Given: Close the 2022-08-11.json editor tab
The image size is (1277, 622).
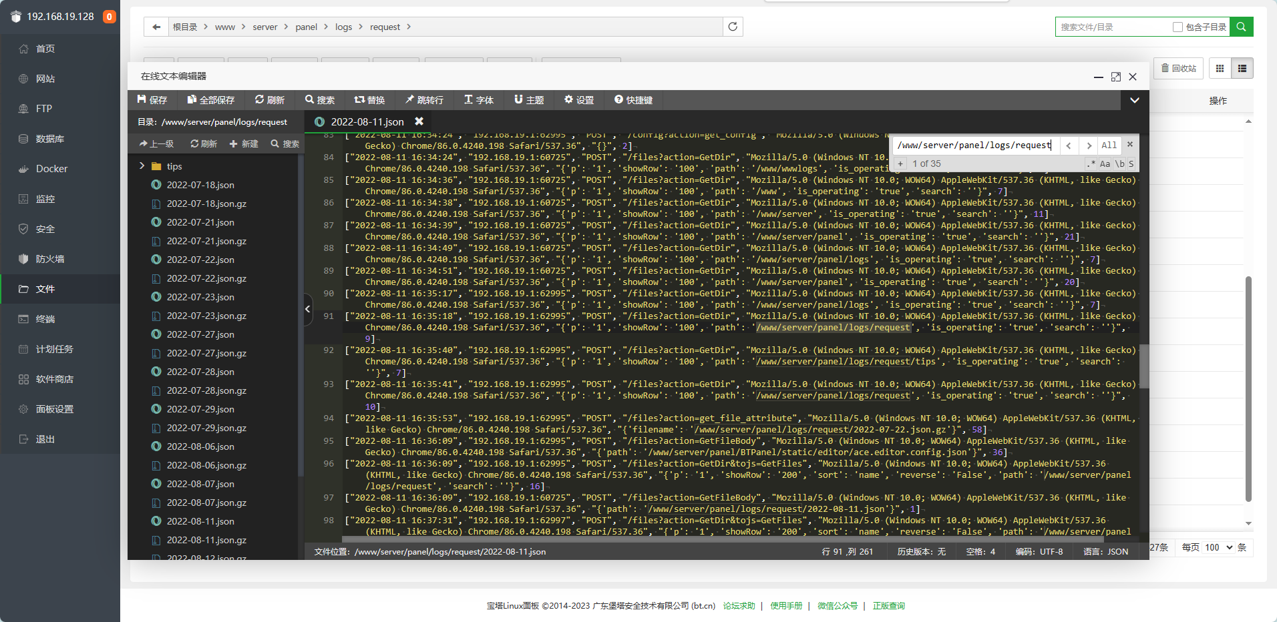Looking at the screenshot, I should tap(419, 121).
